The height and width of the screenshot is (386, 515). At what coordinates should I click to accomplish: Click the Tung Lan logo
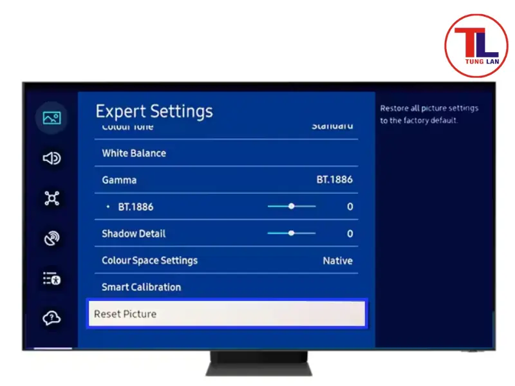476,46
